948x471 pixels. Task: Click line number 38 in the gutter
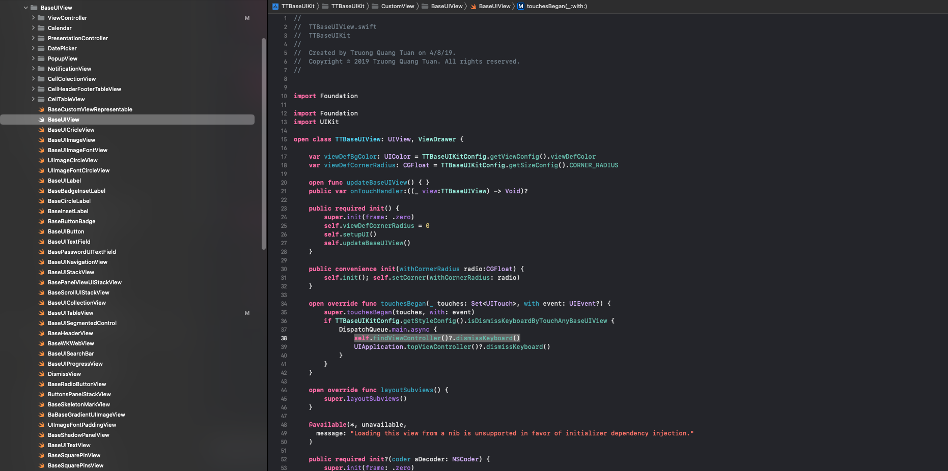pyautogui.click(x=284, y=338)
